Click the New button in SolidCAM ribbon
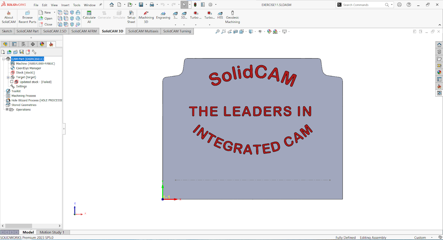The height and width of the screenshot is (240, 443). coord(45,12)
